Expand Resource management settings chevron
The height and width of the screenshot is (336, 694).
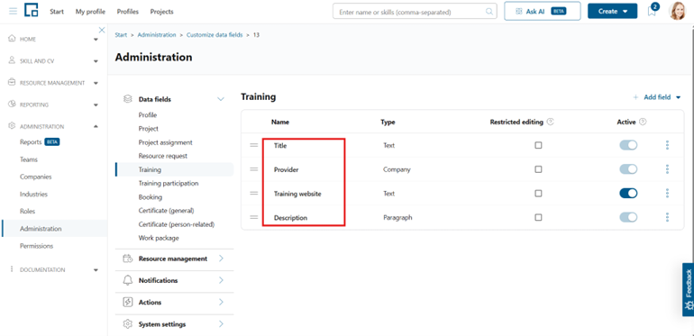[x=222, y=259]
